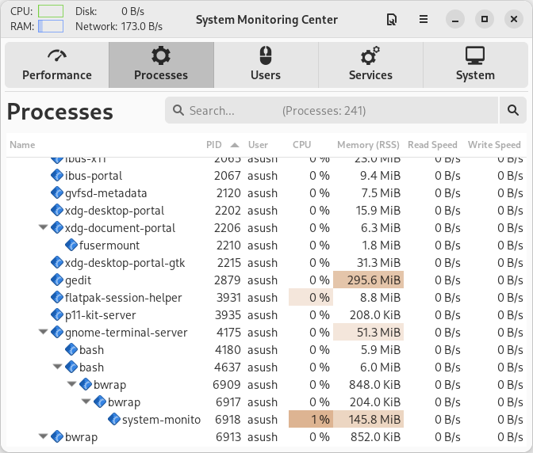The image size is (533, 453).
Task: Open the hamburger main menu
Action: (424, 20)
